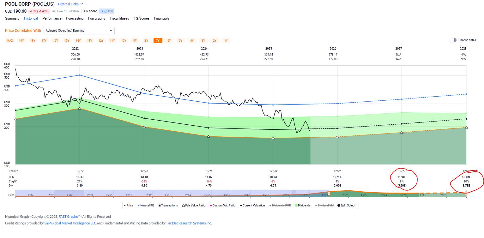This screenshot has width=484, height=238.
Task: Click the 10.98E EPS estimate for 12/26
Action: [x=337, y=177]
